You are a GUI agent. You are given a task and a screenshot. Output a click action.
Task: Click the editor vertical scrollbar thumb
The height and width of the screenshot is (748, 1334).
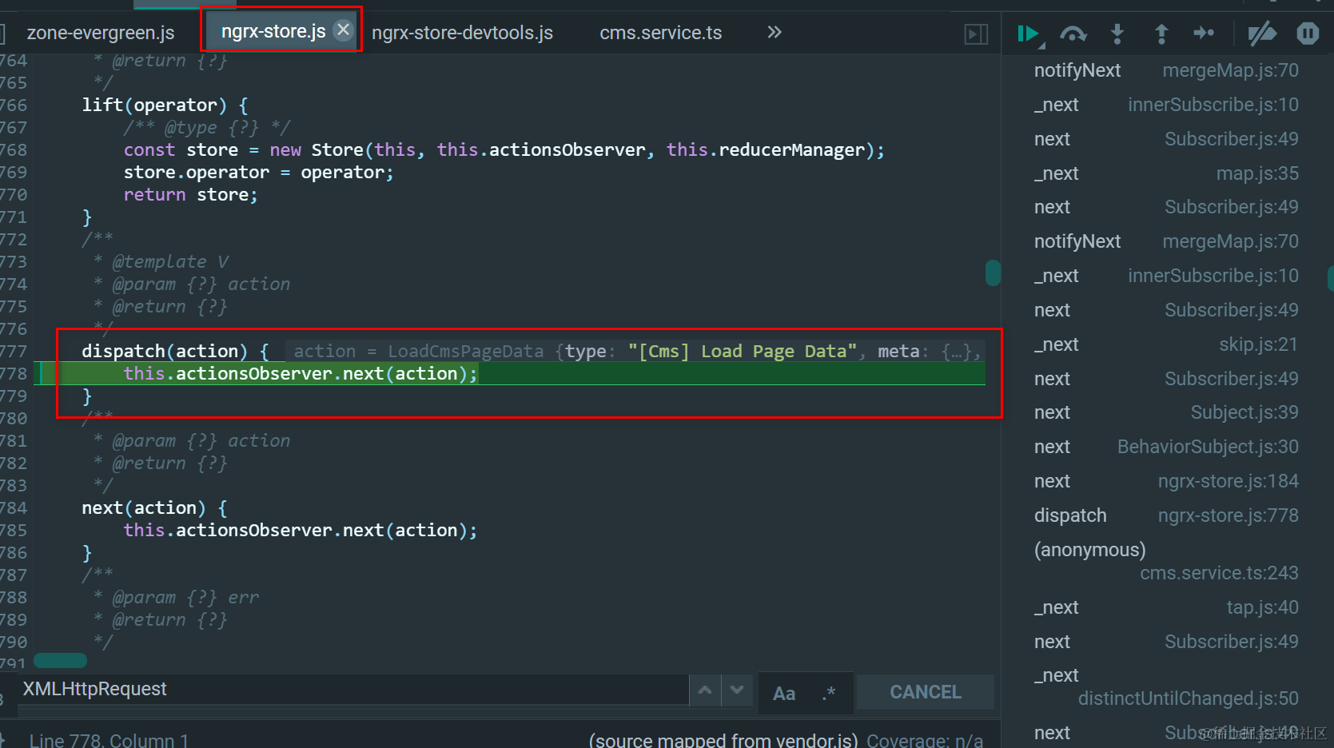[993, 273]
